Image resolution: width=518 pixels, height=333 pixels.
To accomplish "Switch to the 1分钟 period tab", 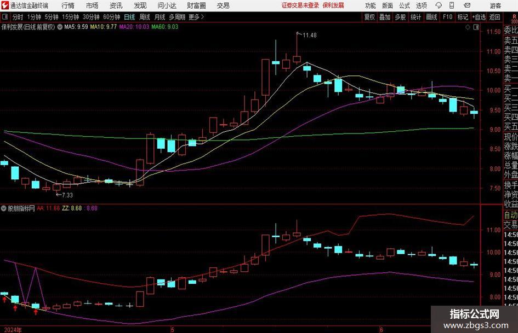I will pyautogui.click(x=33, y=17).
